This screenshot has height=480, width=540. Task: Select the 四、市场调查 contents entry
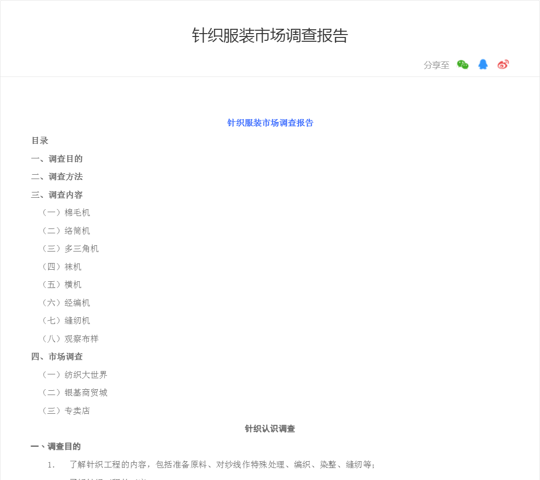click(x=57, y=357)
